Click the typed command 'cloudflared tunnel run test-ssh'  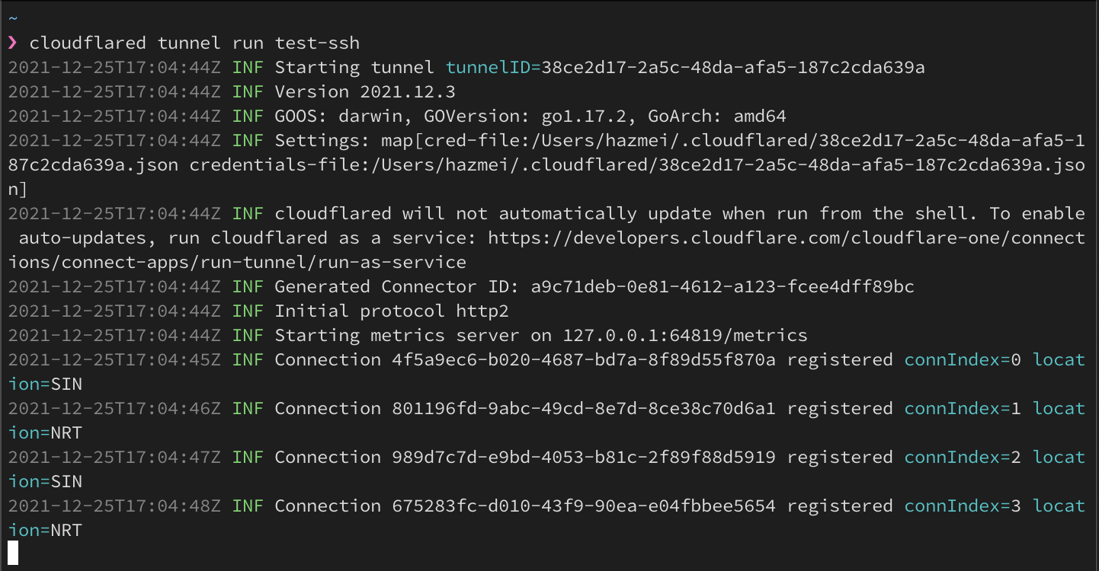(x=194, y=43)
